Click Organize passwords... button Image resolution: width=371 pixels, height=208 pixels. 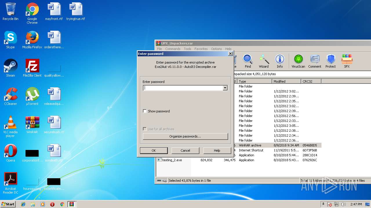(x=185, y=136)
